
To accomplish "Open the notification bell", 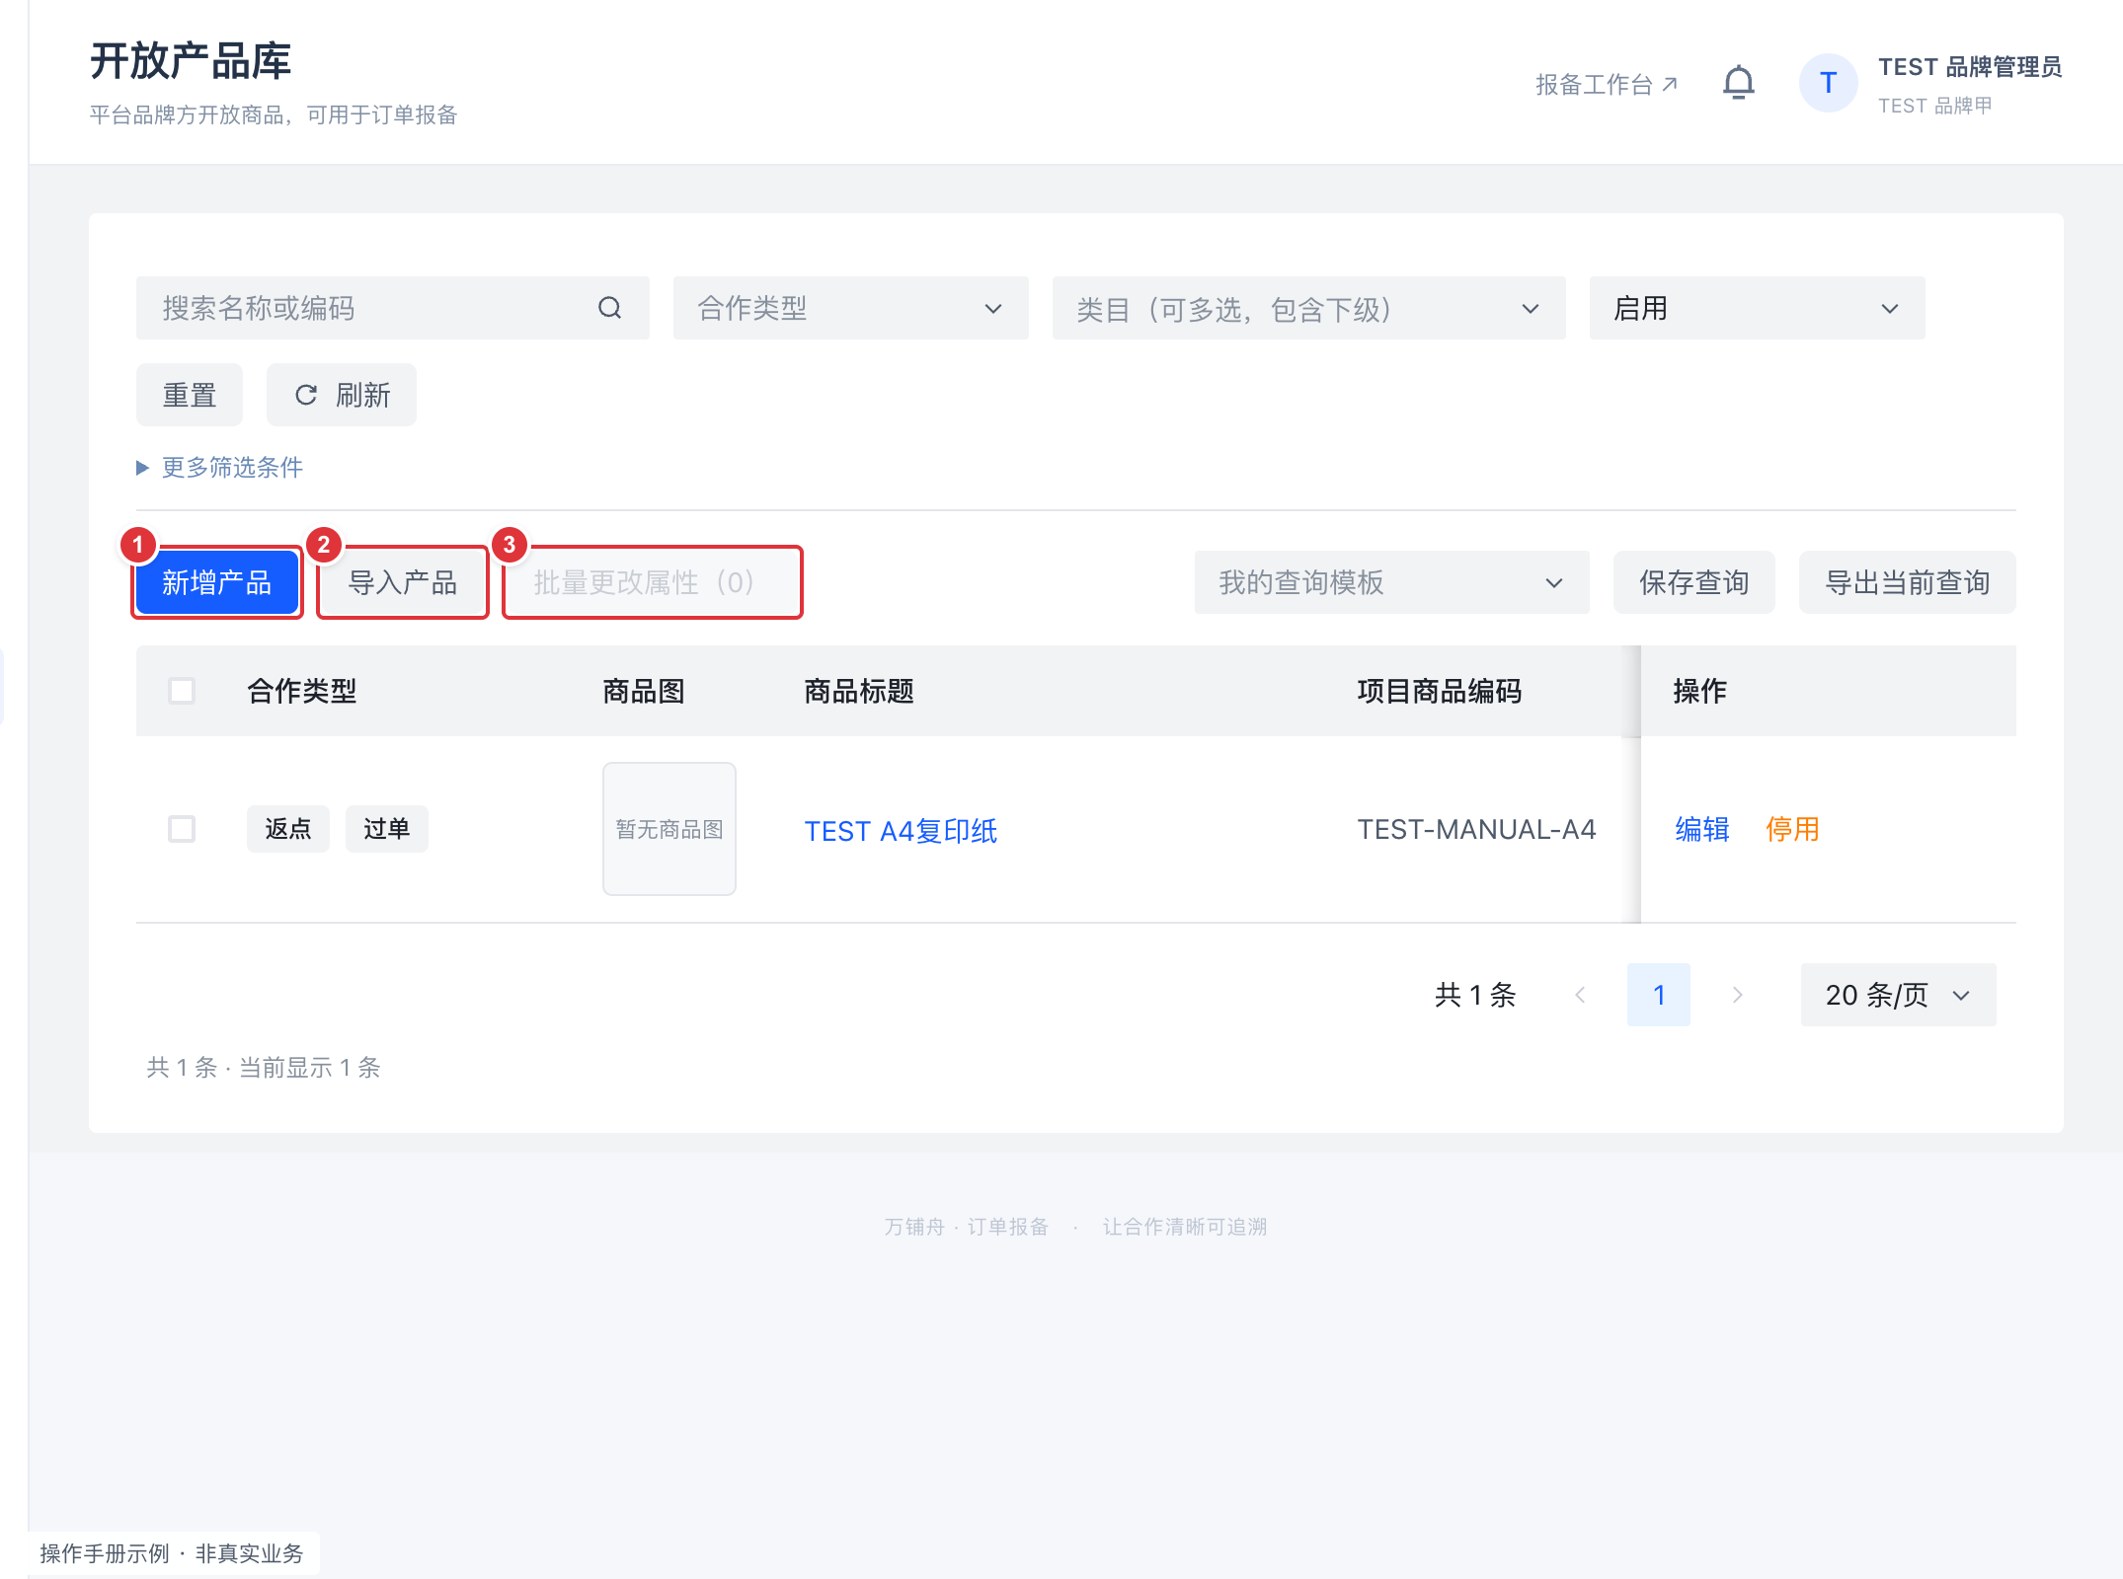I will [x=1739, y=83].
